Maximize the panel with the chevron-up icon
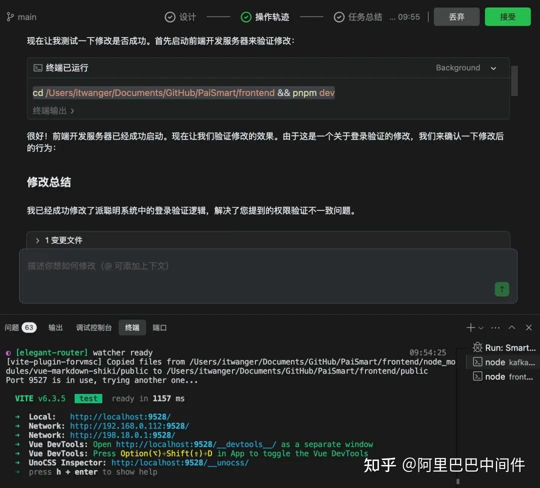This screenshot has height=488, width=540. coord(511,327)
